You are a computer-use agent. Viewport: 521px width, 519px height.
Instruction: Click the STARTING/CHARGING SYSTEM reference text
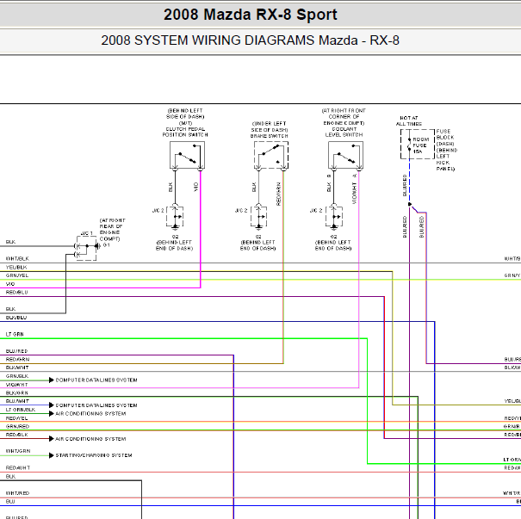tap(94, 455)
